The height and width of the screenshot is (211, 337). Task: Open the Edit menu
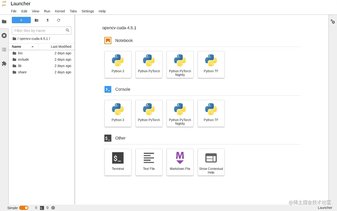[x=24, y=11]
